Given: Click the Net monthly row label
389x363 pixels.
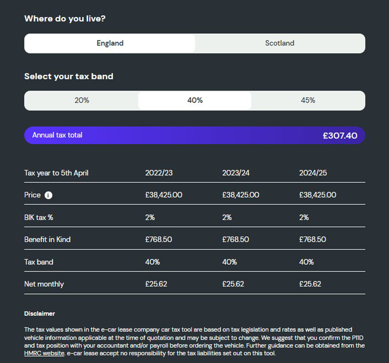Looking at the screenshot, I should [44, 284].
